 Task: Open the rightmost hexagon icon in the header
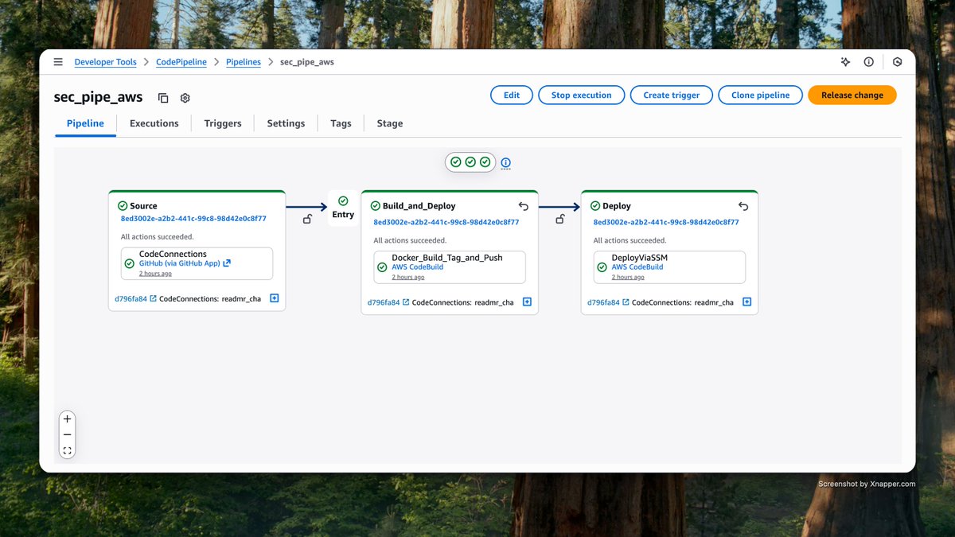pos(897,62)
